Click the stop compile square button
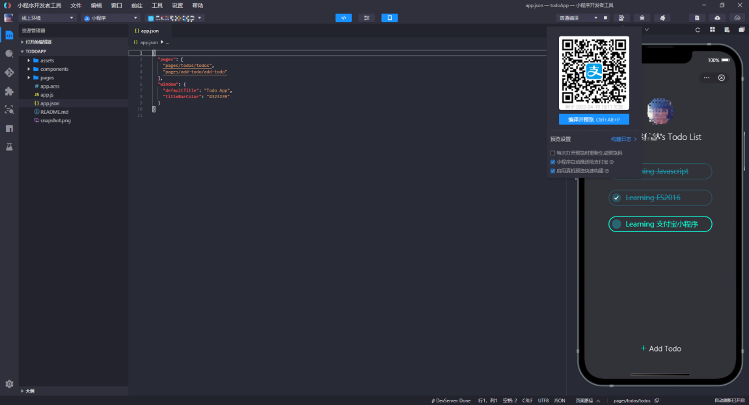749x405 pixels. (x=605, y=18)
